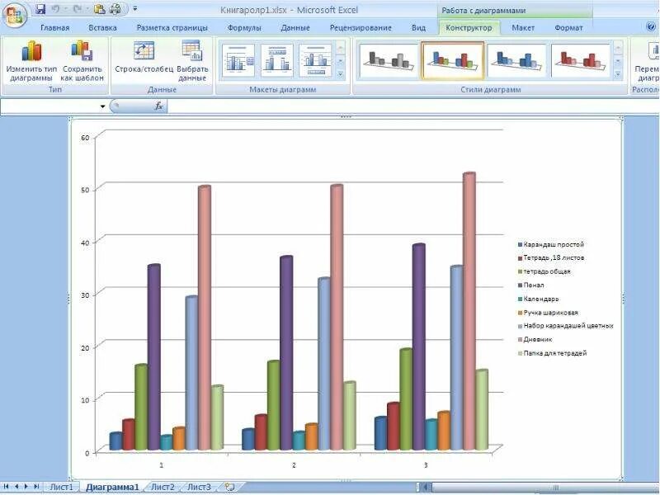Image resolution: width=660 pixels, height=495 pixels.
Task: Customize quick access toolbar dropdown arrow
Action: [134, 8]
